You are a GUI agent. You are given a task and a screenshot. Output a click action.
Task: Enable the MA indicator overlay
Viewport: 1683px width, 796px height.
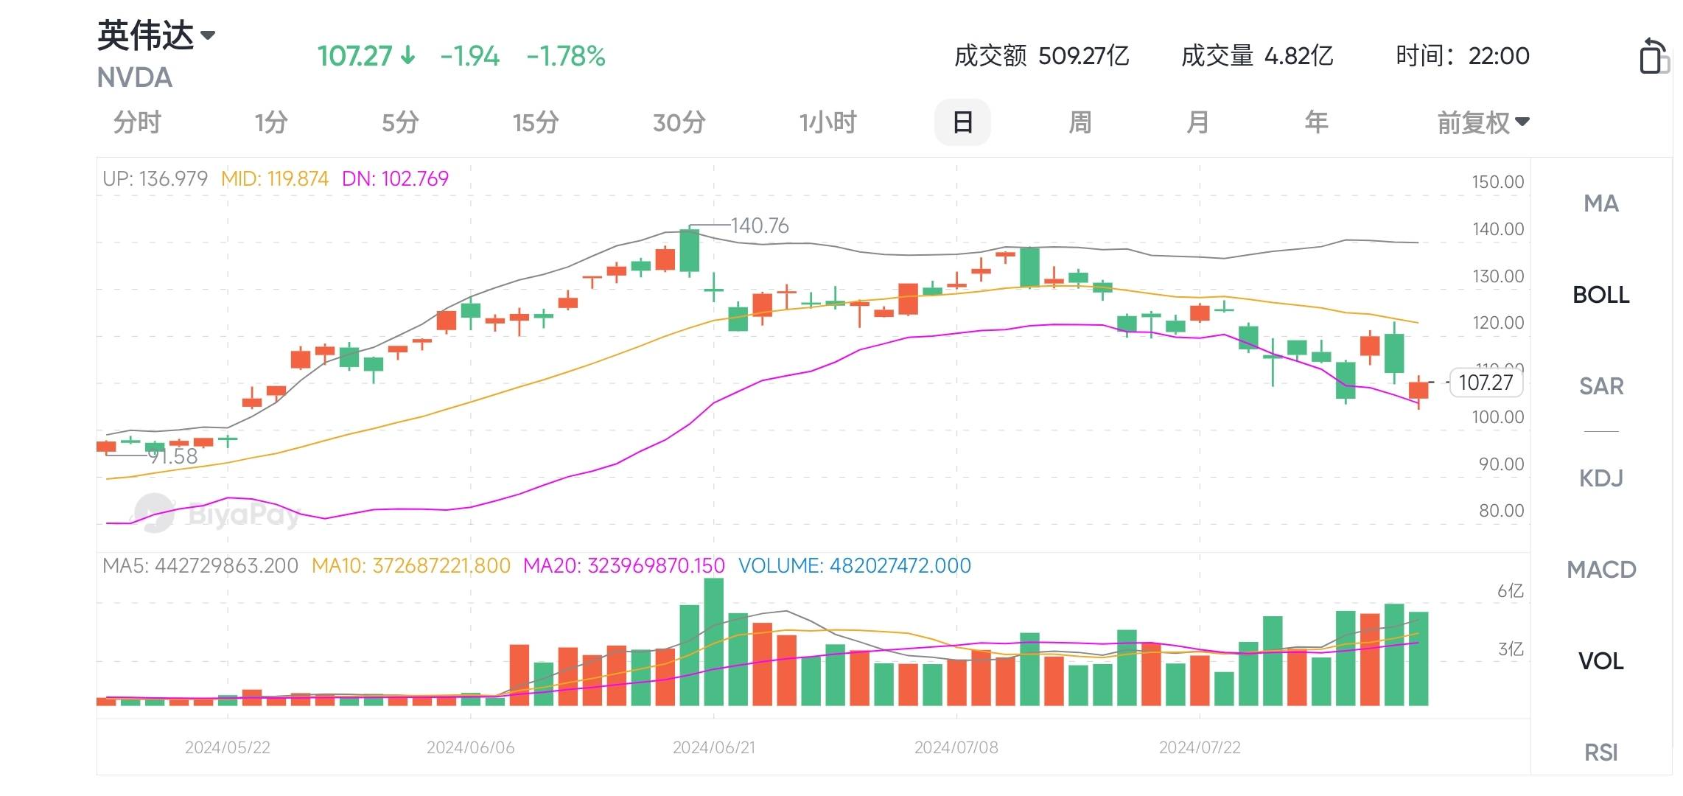[1601, 203]
